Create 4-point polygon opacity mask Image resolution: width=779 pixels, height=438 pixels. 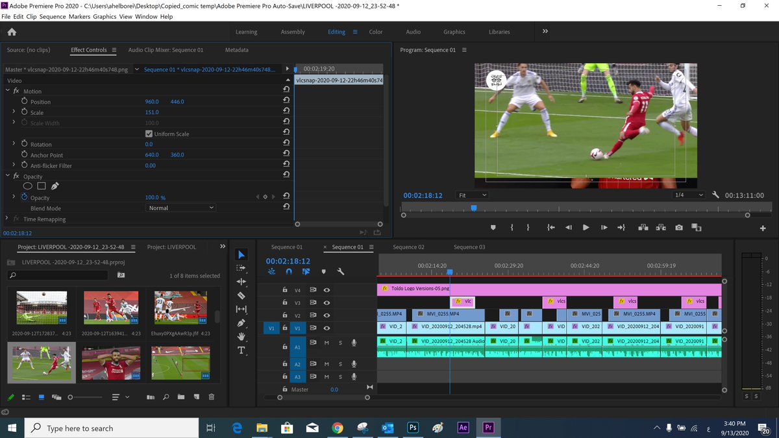point(42,186)
